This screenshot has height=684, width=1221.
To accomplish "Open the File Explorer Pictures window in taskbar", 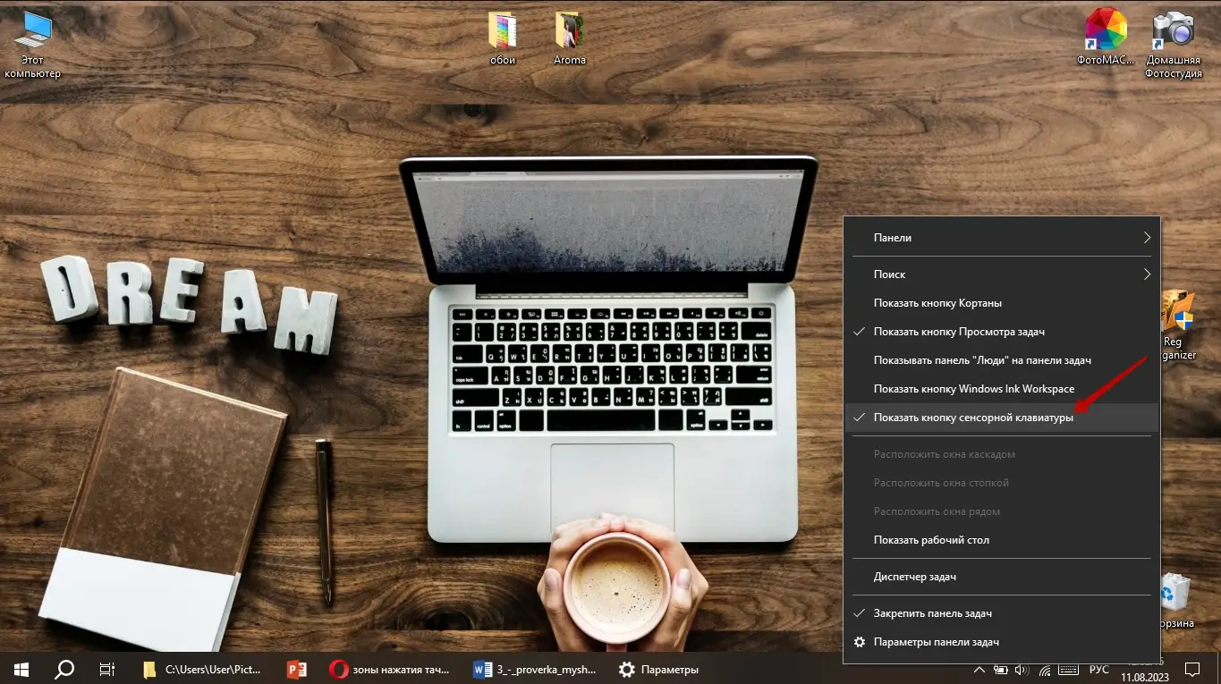I will tap(203, 669).
